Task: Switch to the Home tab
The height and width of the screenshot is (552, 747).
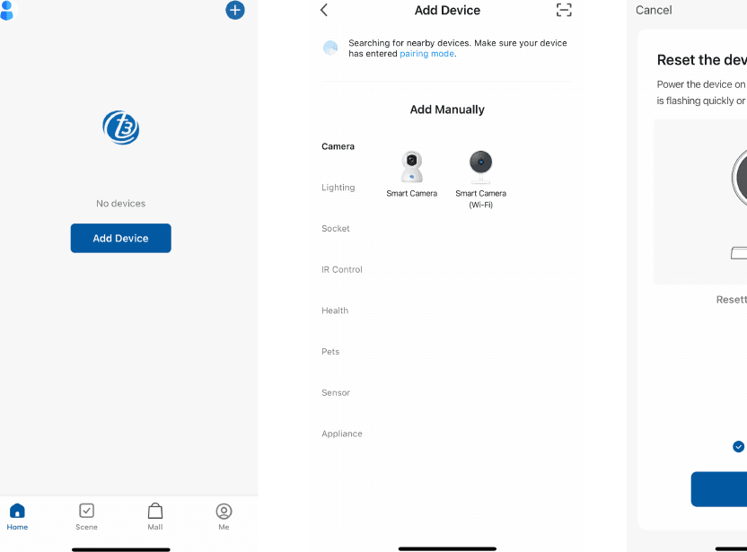Action: tap(17, 517)
